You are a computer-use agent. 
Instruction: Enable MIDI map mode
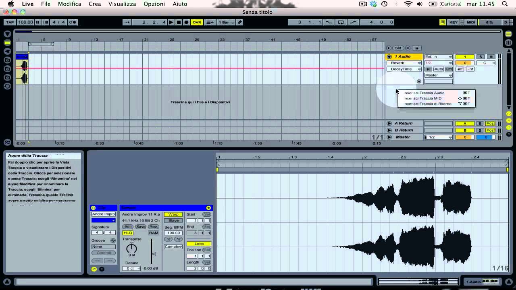point(470,22)
